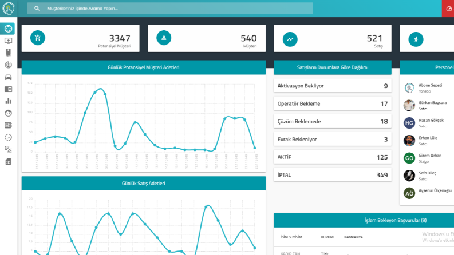Click the monitor with plus sidebar icon

click(9, 41)
